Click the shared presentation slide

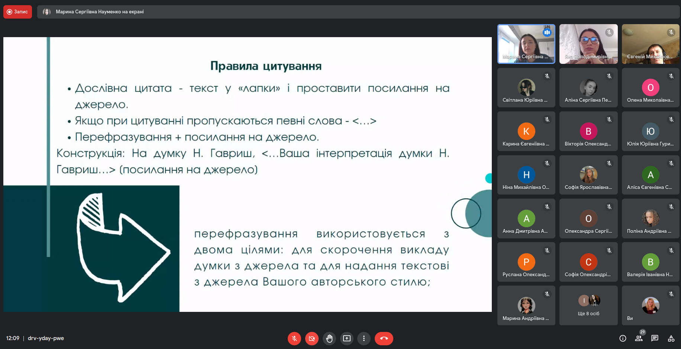pos(247,174)
